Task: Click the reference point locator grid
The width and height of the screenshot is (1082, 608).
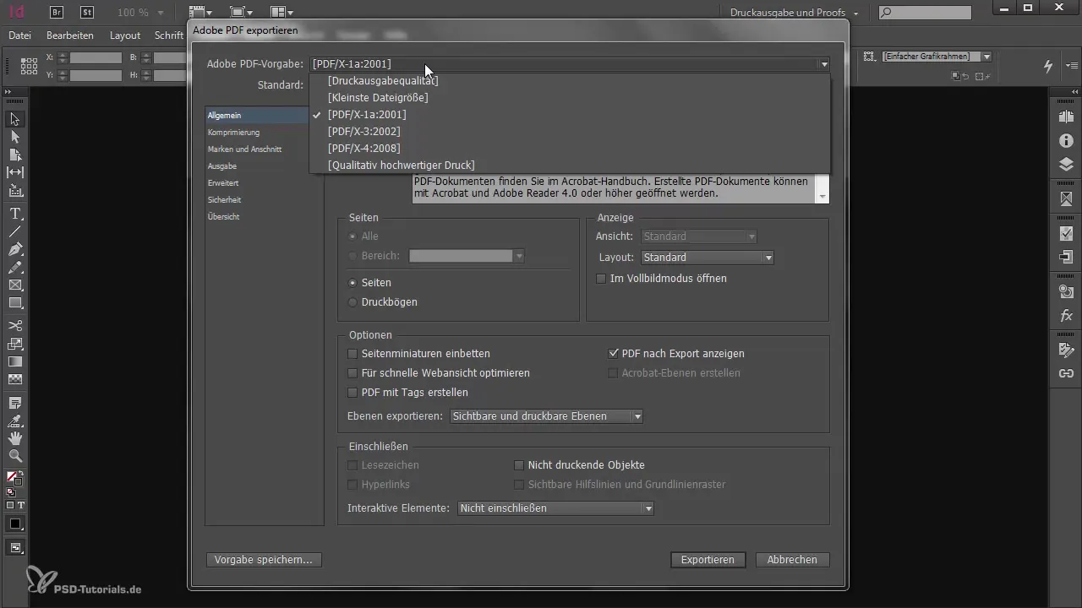Action: [29, 66]
